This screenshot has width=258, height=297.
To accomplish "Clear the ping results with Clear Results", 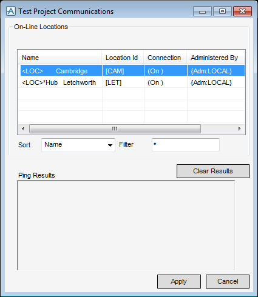I will 213,171.
